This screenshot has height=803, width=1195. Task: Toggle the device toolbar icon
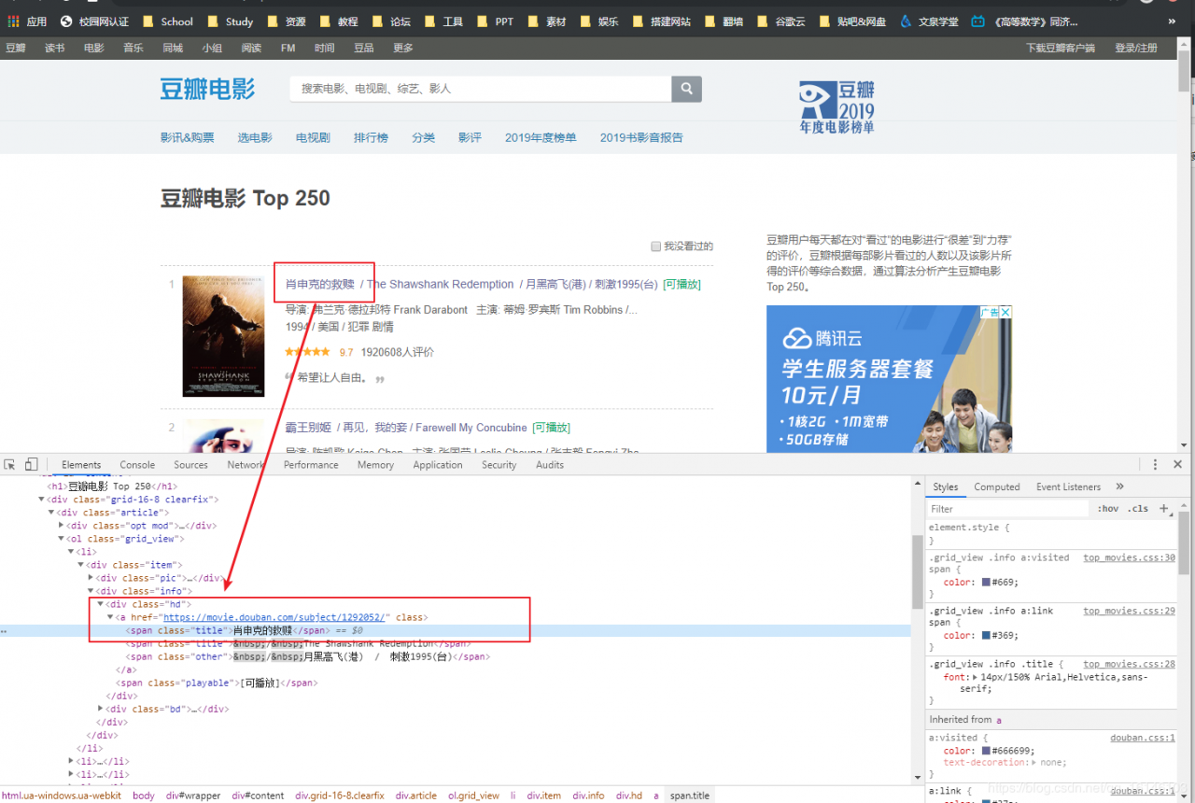pyautogui.click(x=32, y=464)
